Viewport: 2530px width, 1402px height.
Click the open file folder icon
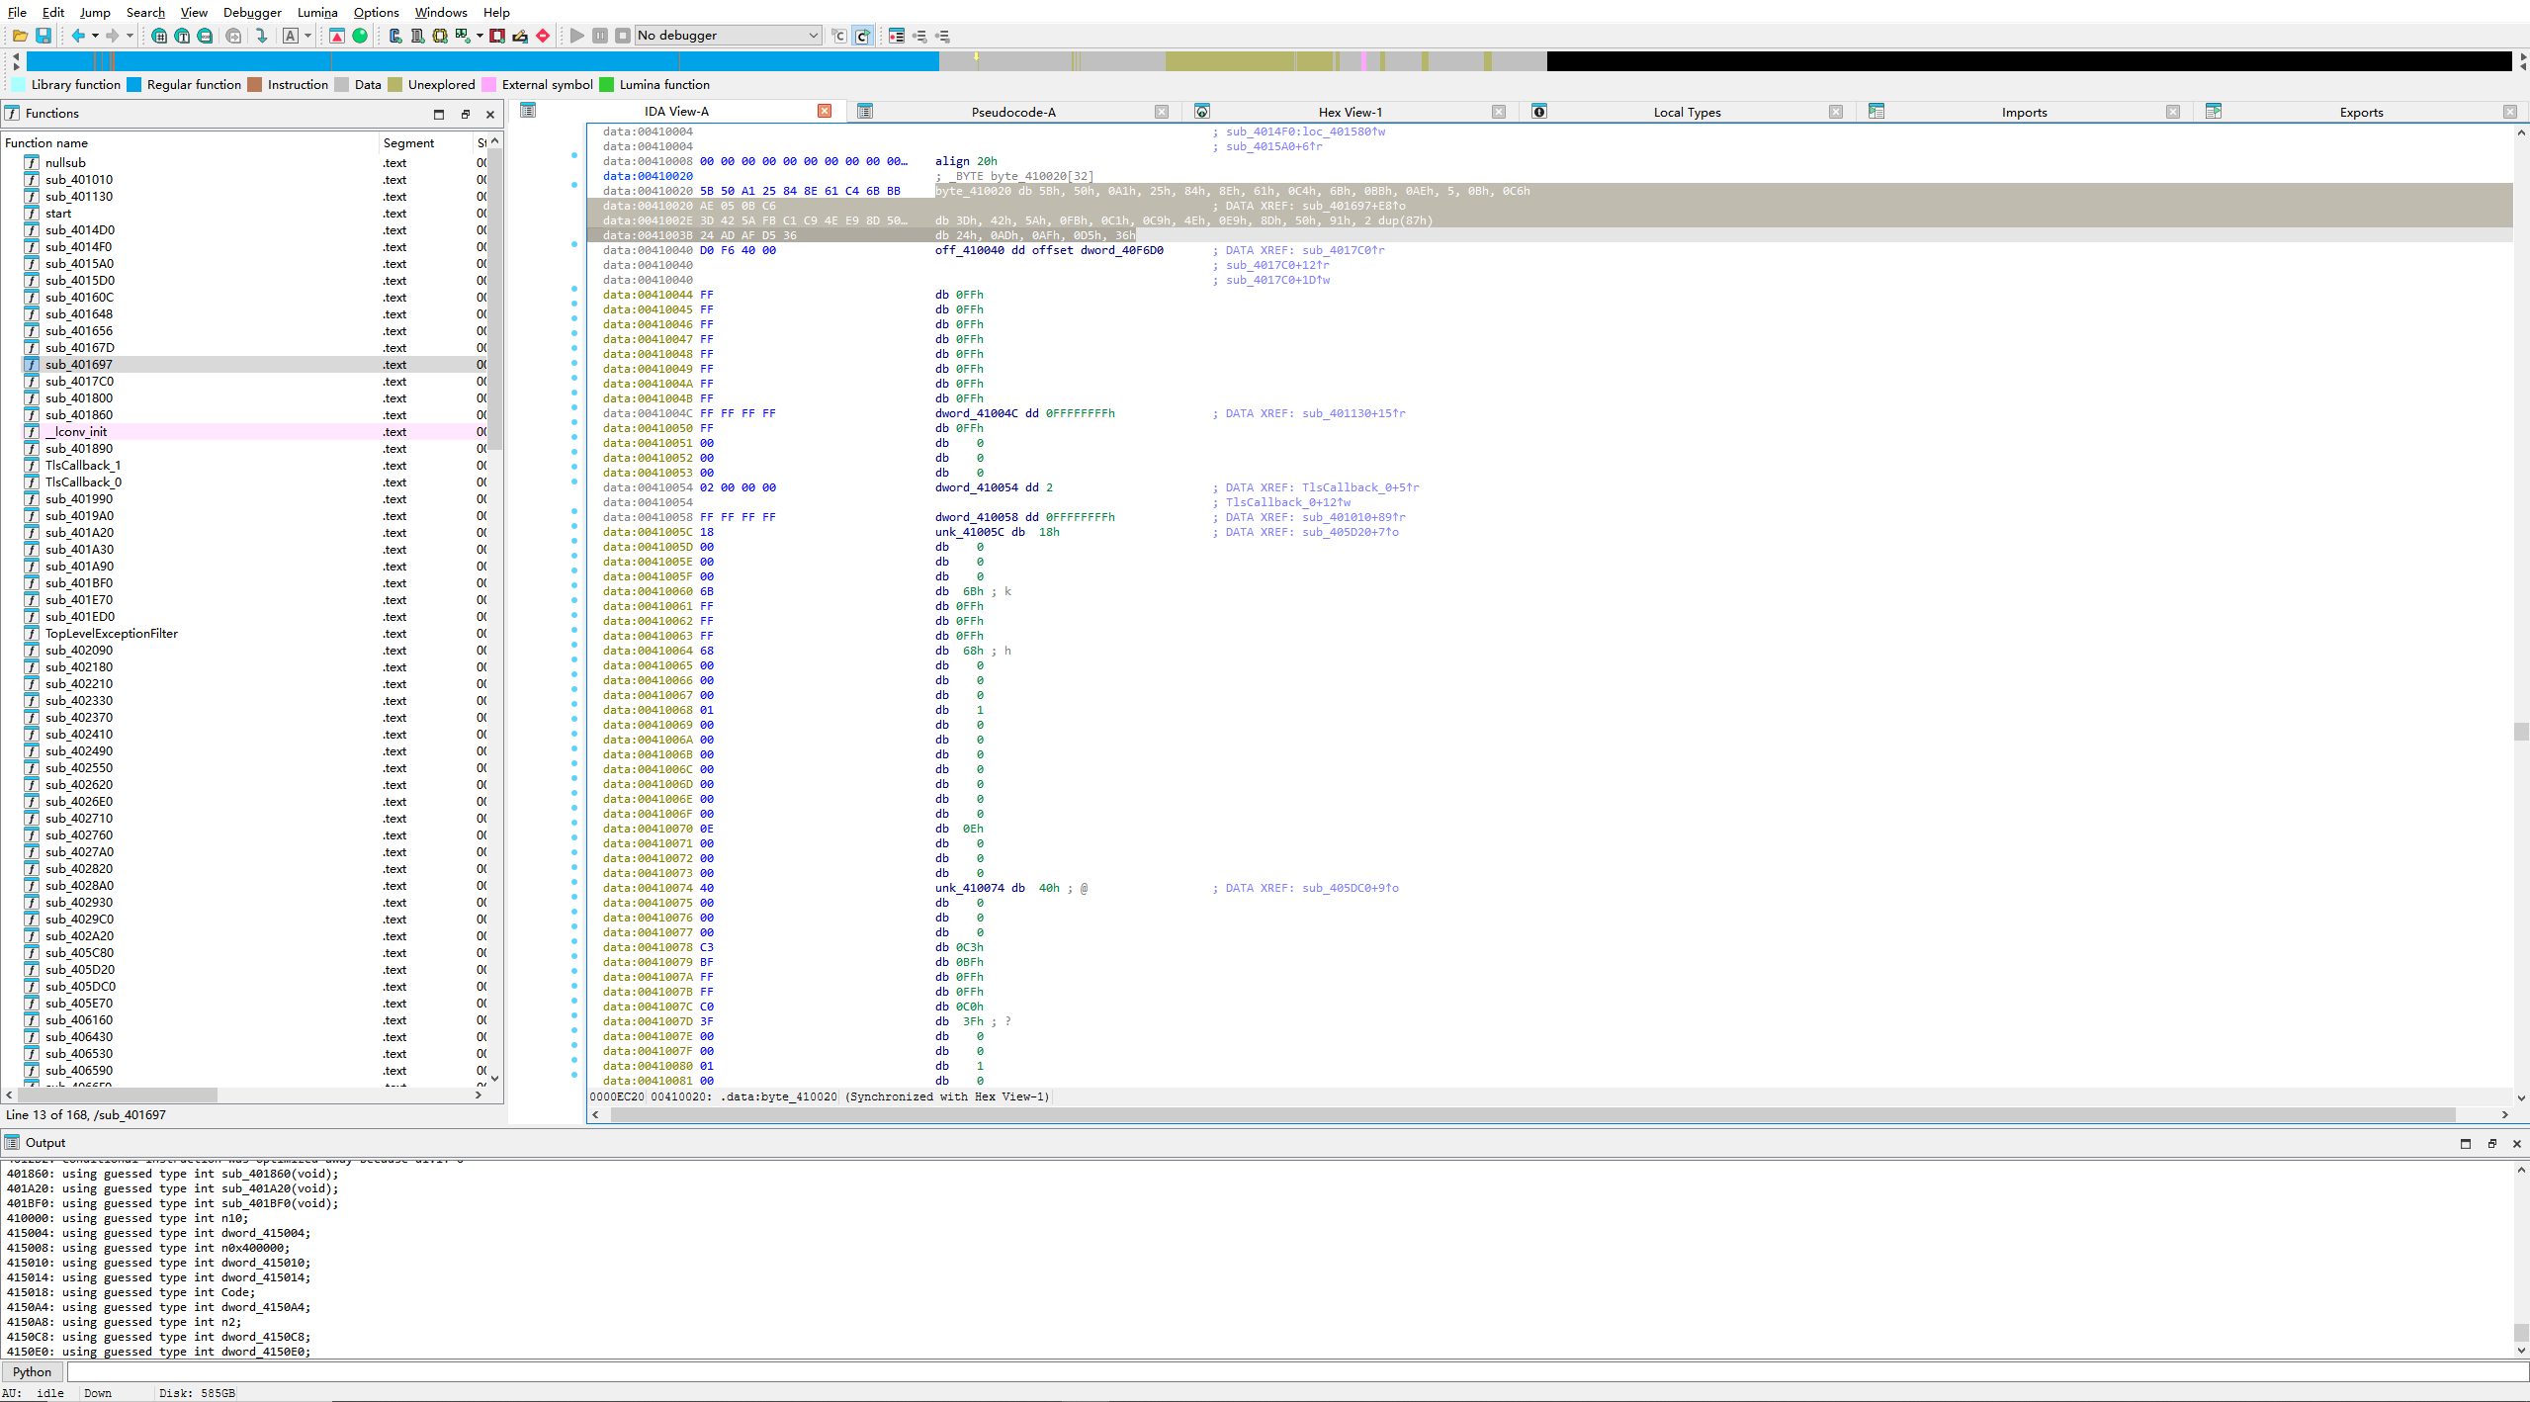[20, 36]
